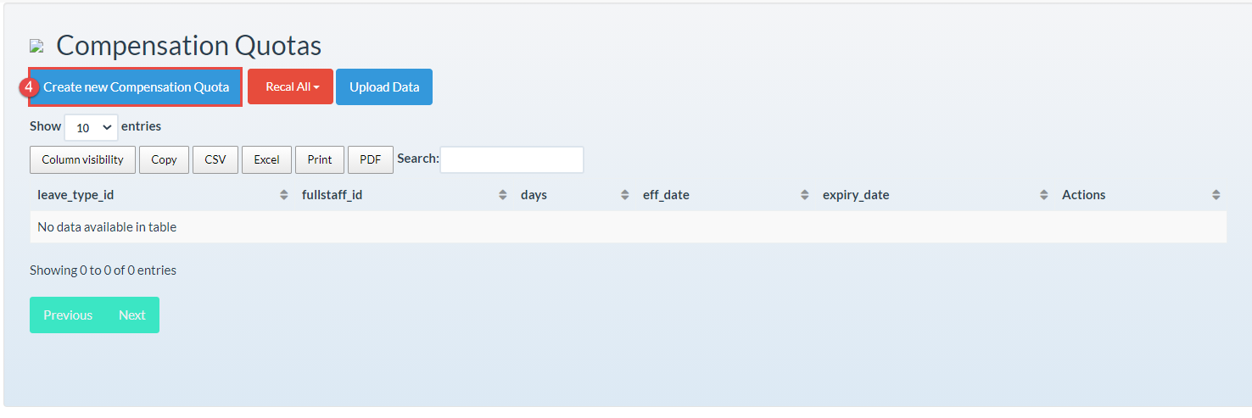
Task: Print the compensation quotas table
Action: (320, 159)
